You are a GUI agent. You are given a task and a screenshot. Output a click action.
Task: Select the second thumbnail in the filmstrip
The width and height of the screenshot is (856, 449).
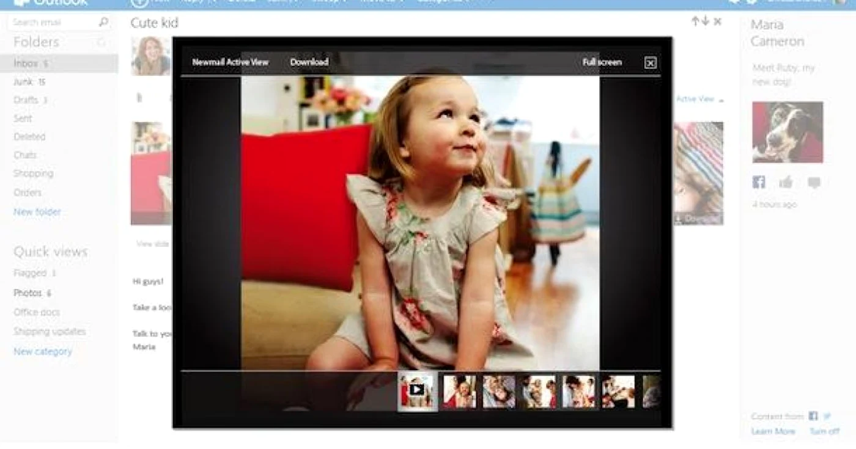pyautogui.click(x=459, y=391)
